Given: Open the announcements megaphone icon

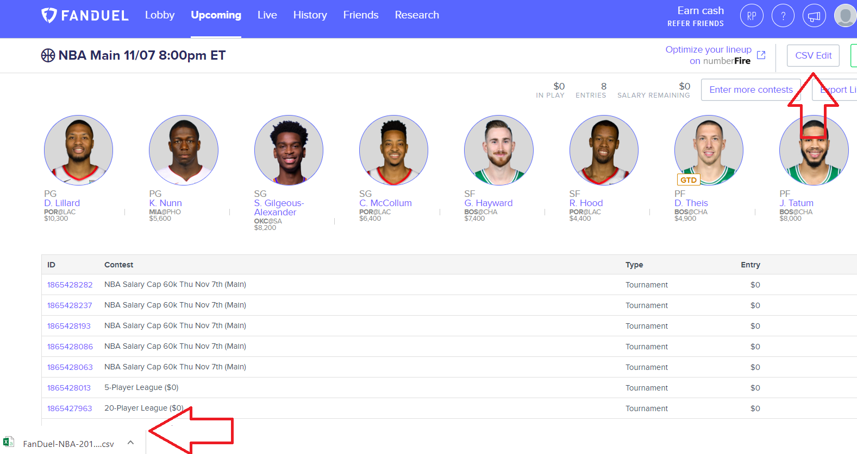Looking at the screenshot, I should point(814,16).
